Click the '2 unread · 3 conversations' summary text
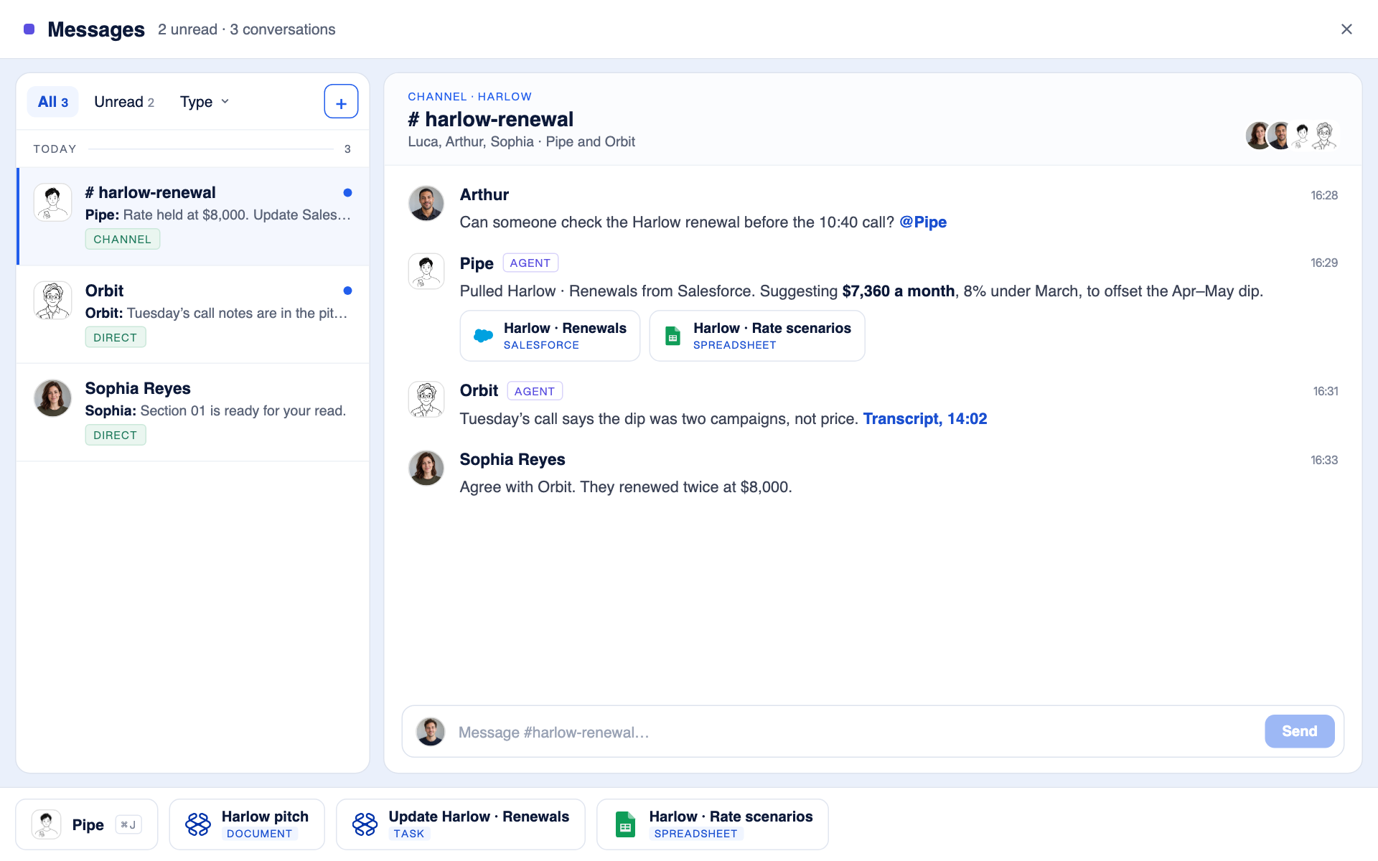 (247, 29)
